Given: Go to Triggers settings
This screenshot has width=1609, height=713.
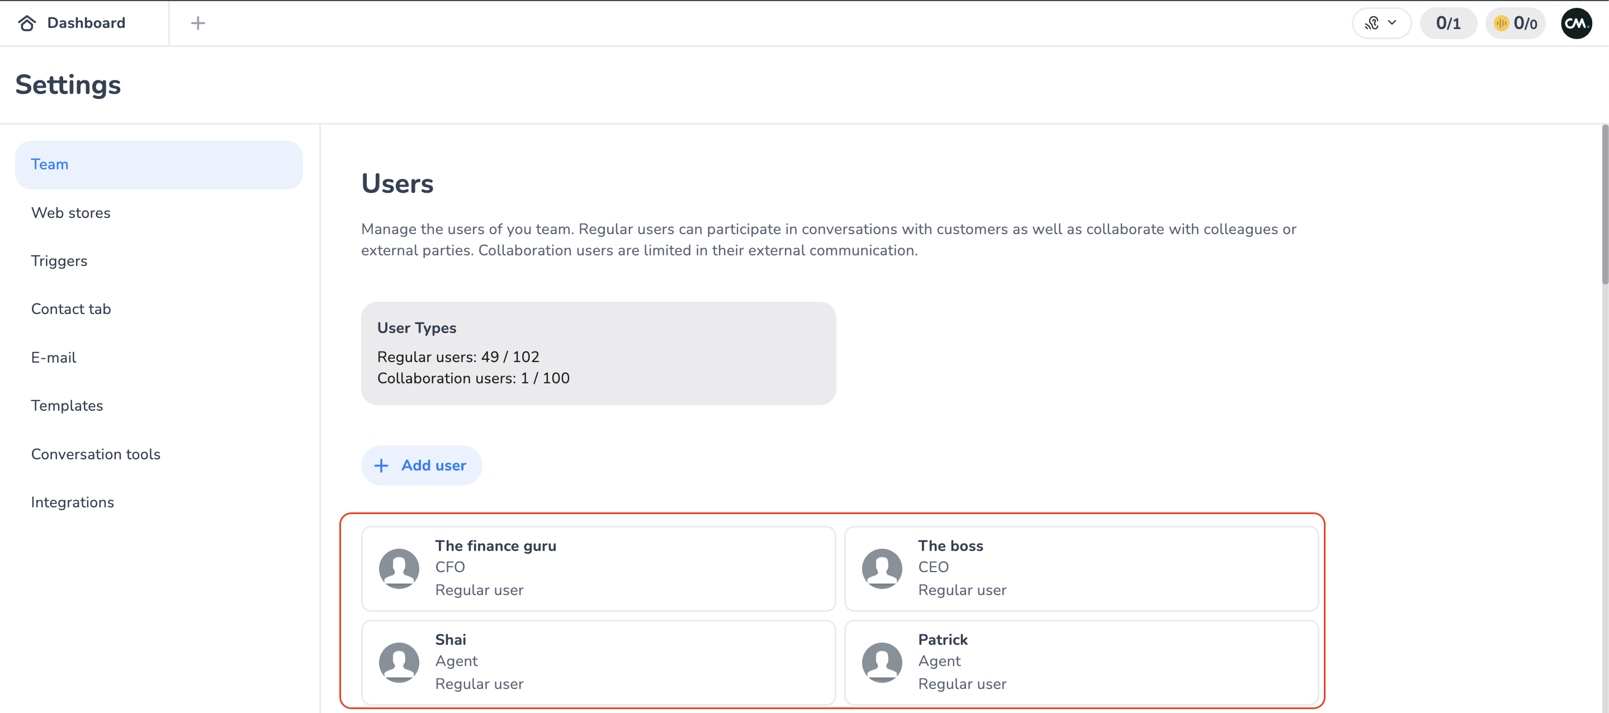Looking at the screenshot, I should (59, 261).
